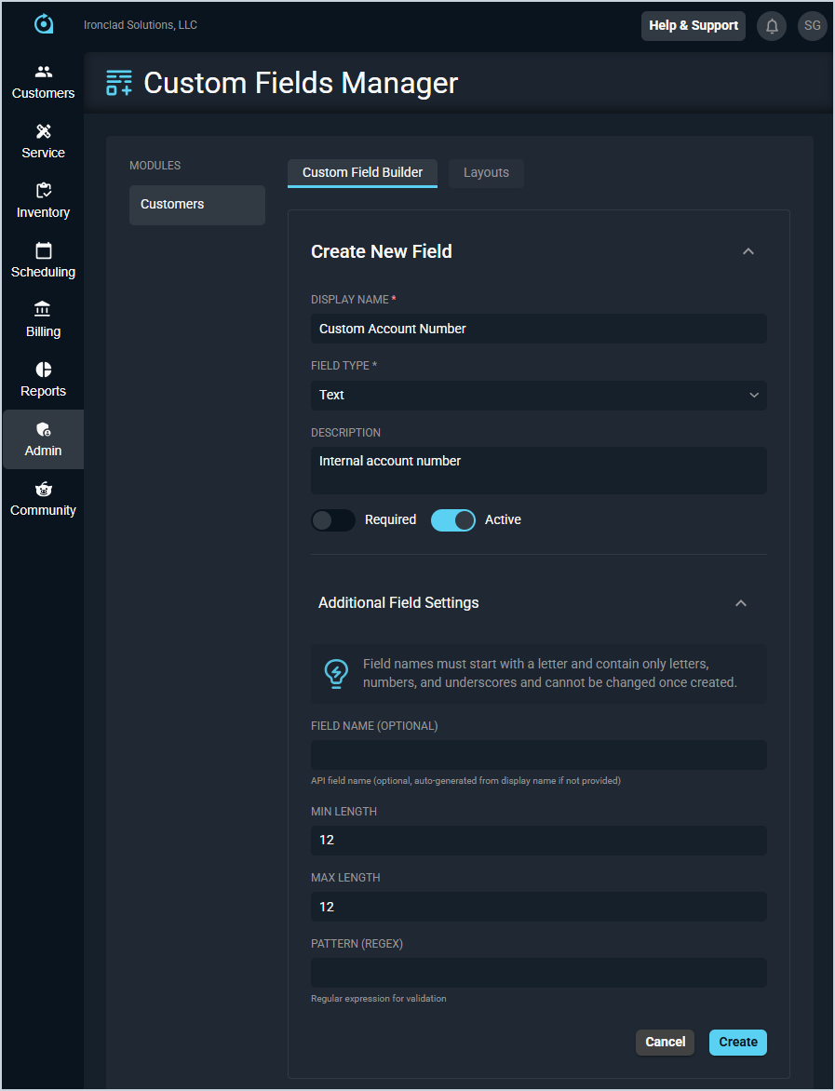Viewport: 835px width, 1091px height.
Task: Collapse Additional Field Settings section
Action: tap(741, 603)
